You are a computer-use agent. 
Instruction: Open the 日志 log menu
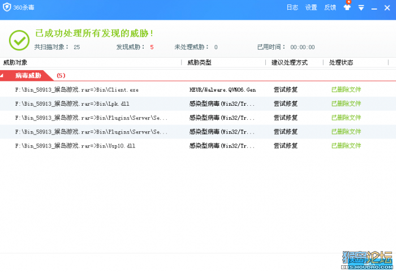292,7
